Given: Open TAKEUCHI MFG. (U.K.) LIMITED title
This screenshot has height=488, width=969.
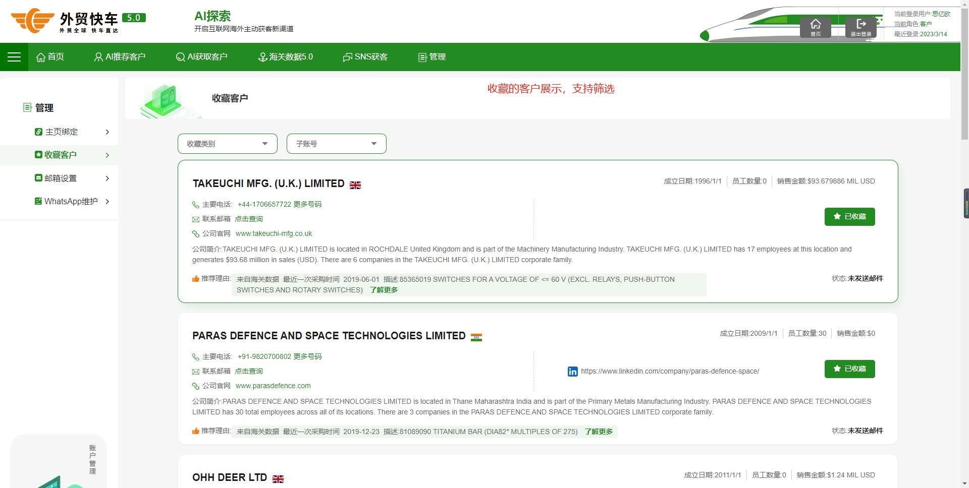Looking at the screenshot, I should coord(268,184).
